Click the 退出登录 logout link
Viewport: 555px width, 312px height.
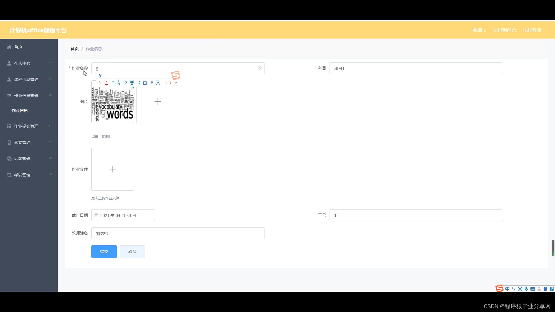pyautogui.click(x=532, y=30)
